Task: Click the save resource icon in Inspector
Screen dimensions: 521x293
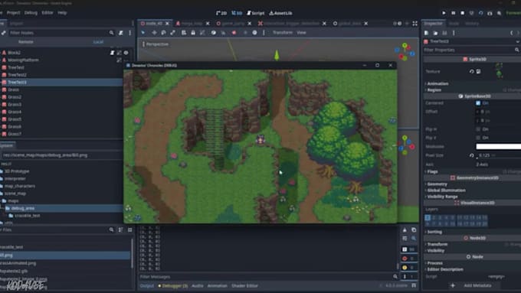Action: point(444,33)
